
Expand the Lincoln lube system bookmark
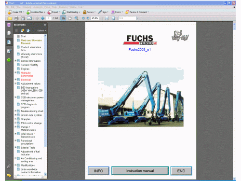(15, 115)
